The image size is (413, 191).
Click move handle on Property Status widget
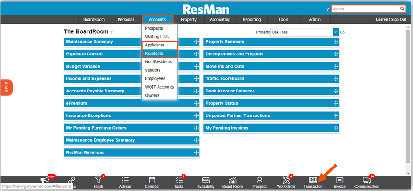point(336,103)
